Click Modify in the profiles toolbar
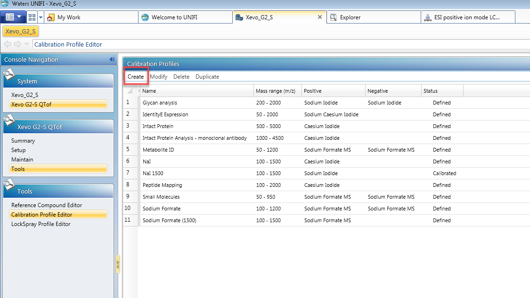This screenshot has width=530, height=298. point(158,77)
